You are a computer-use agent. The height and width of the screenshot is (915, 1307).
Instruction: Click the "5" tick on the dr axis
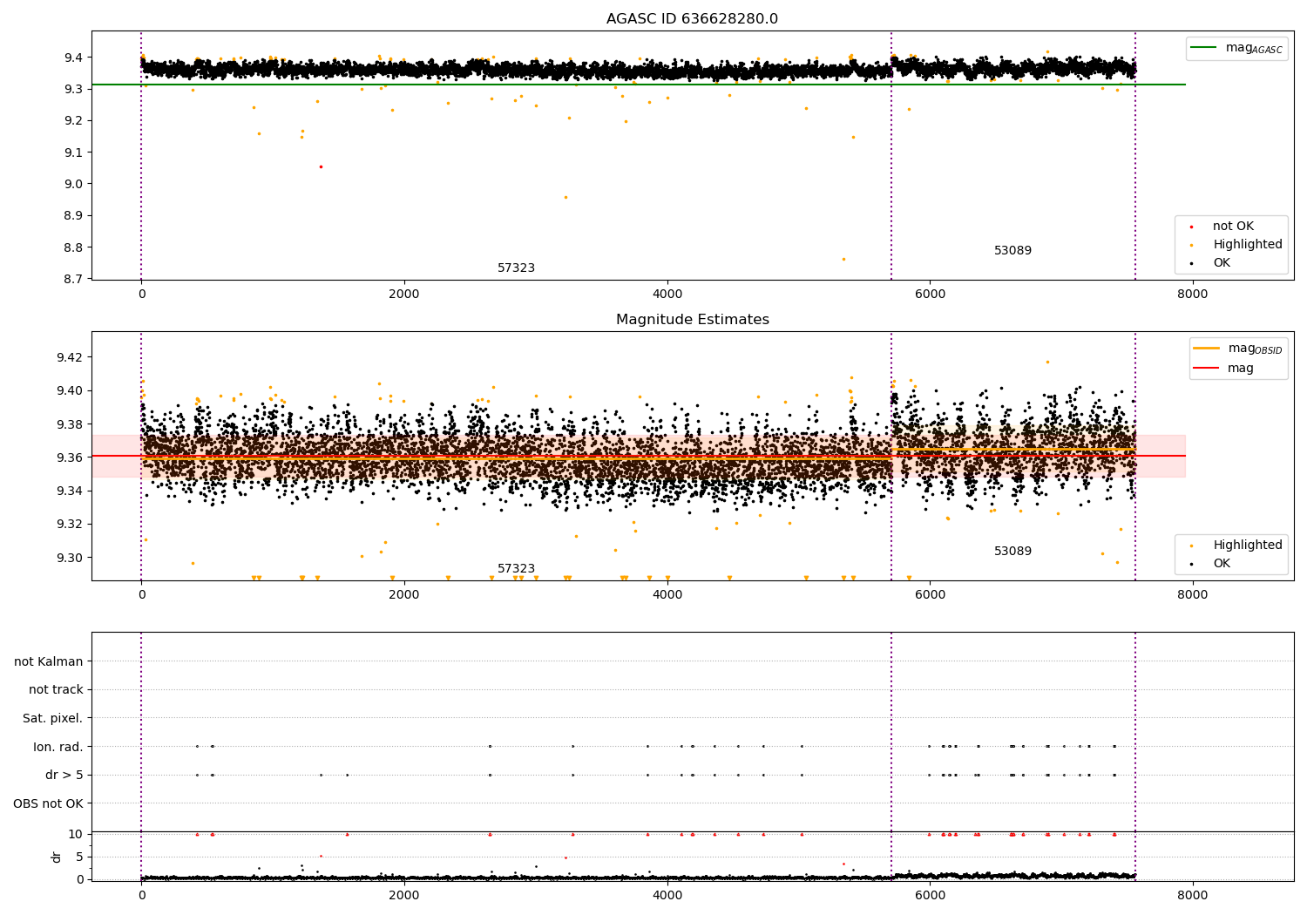tap(79, 857)
